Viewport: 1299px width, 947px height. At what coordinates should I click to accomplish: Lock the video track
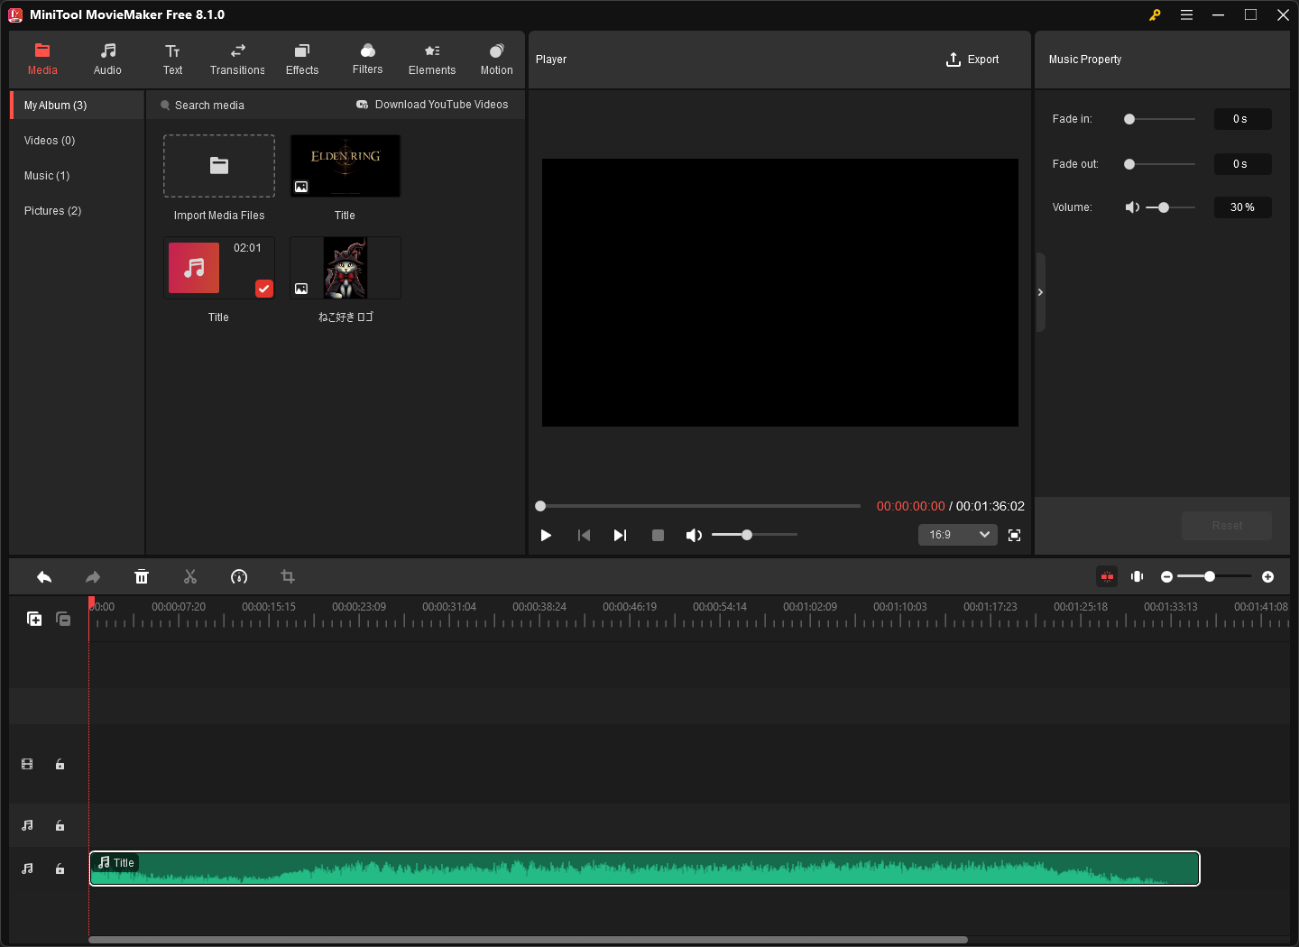60,764
